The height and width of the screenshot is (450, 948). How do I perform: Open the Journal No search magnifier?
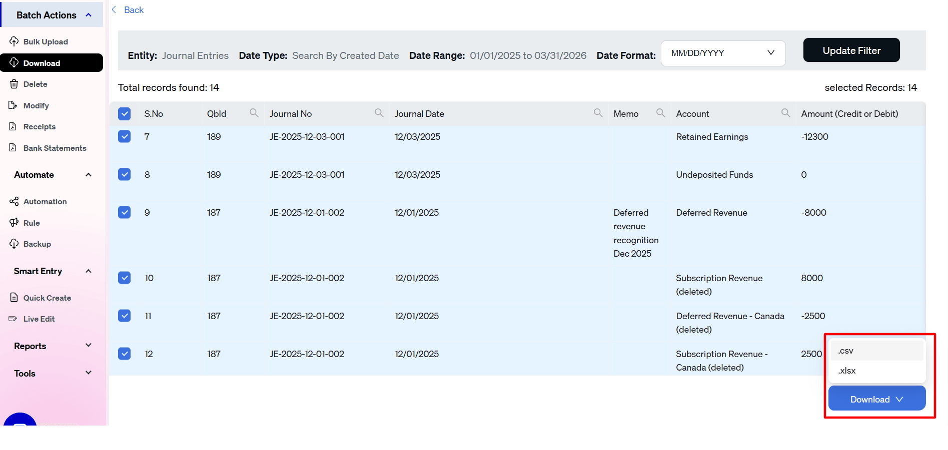click(379, 113)
